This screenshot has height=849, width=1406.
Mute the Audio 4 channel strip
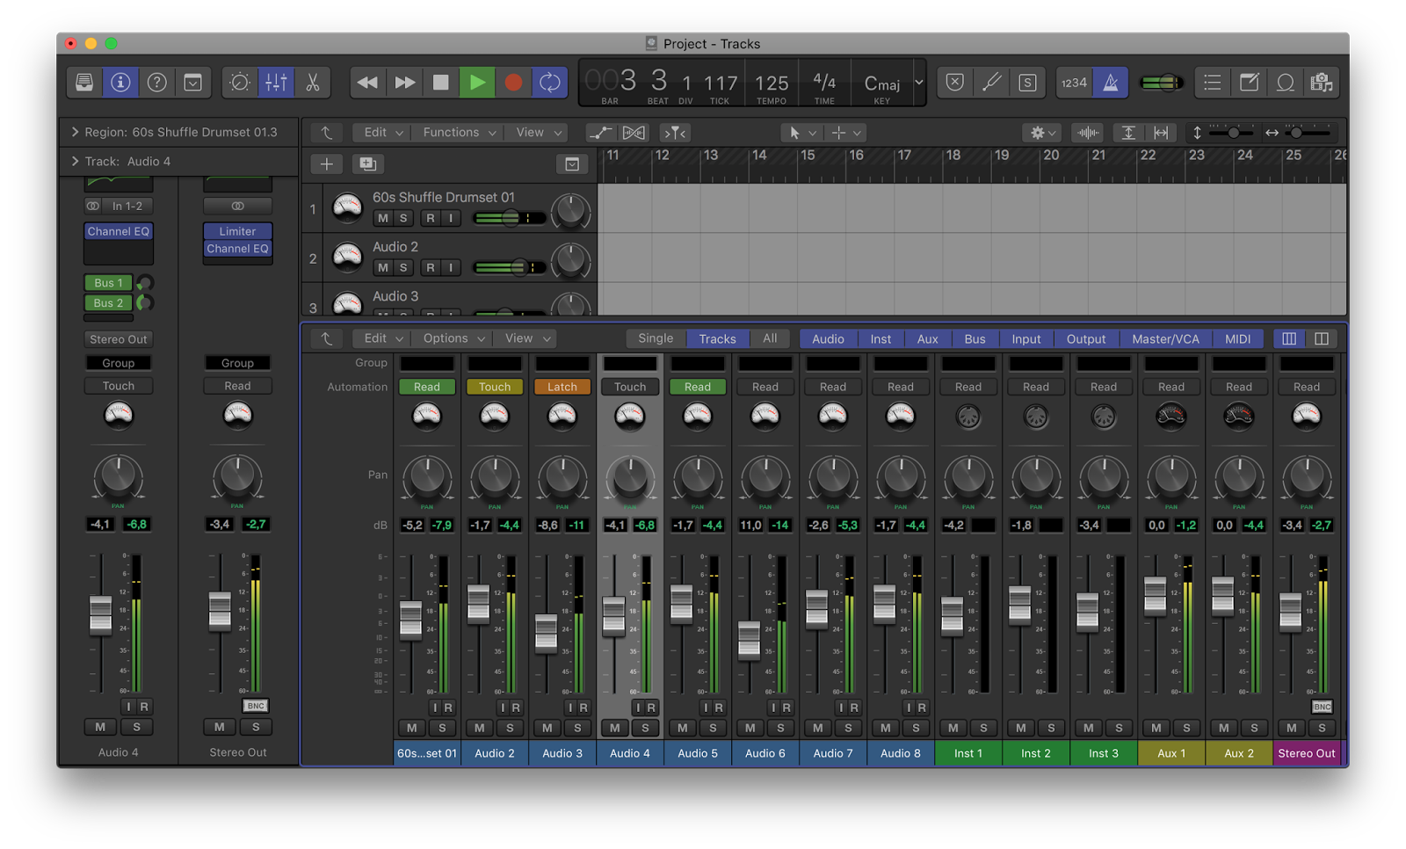614,728
